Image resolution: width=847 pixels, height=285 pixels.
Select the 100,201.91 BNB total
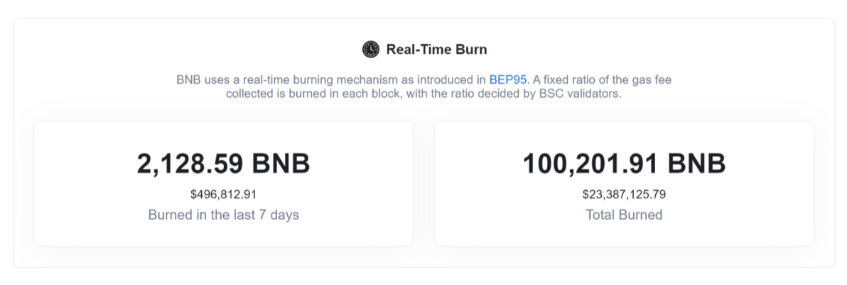tap(624, 164)
